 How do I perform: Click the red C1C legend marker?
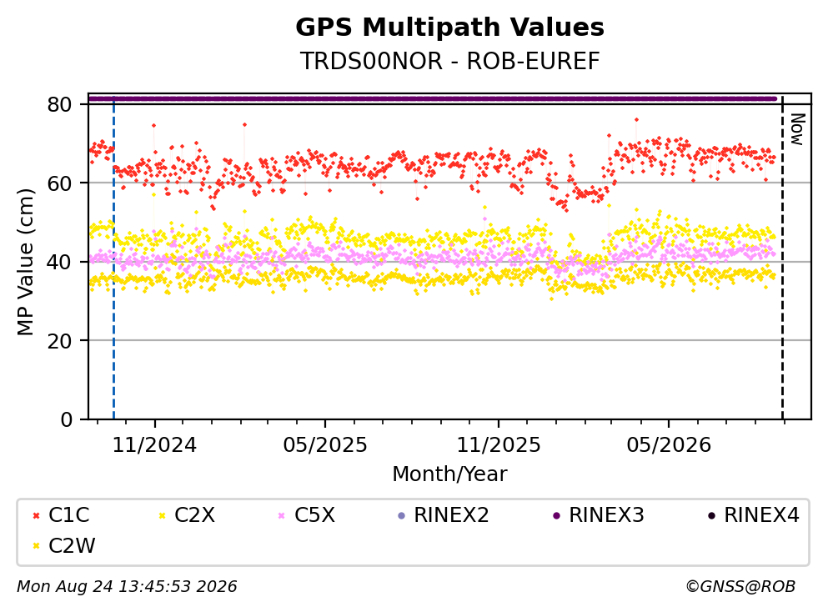36,516
